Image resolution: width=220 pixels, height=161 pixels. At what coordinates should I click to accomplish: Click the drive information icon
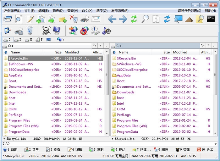(x=95, y=31)
